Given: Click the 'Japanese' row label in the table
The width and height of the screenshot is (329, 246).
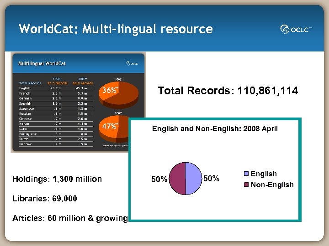Looking at the screenshot, I should point(27,108).
